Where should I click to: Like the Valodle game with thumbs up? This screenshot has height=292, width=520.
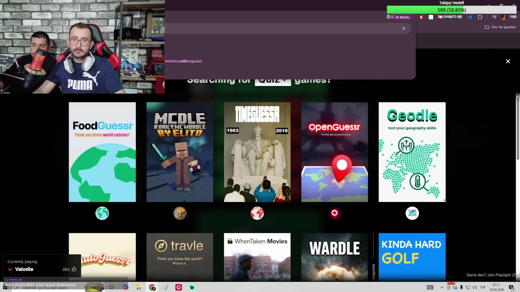(74, 269)
